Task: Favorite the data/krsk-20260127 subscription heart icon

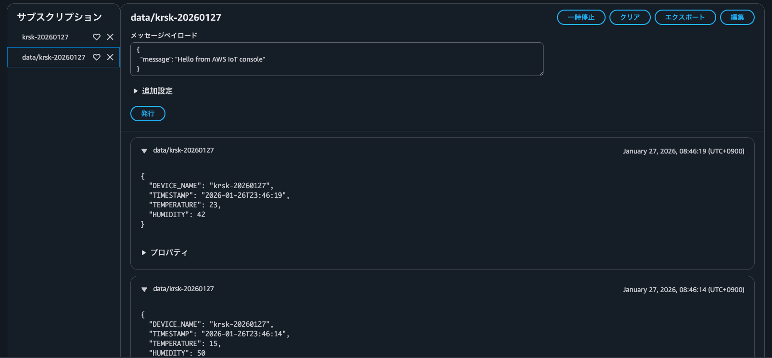Action: click(x=97, y=57)
